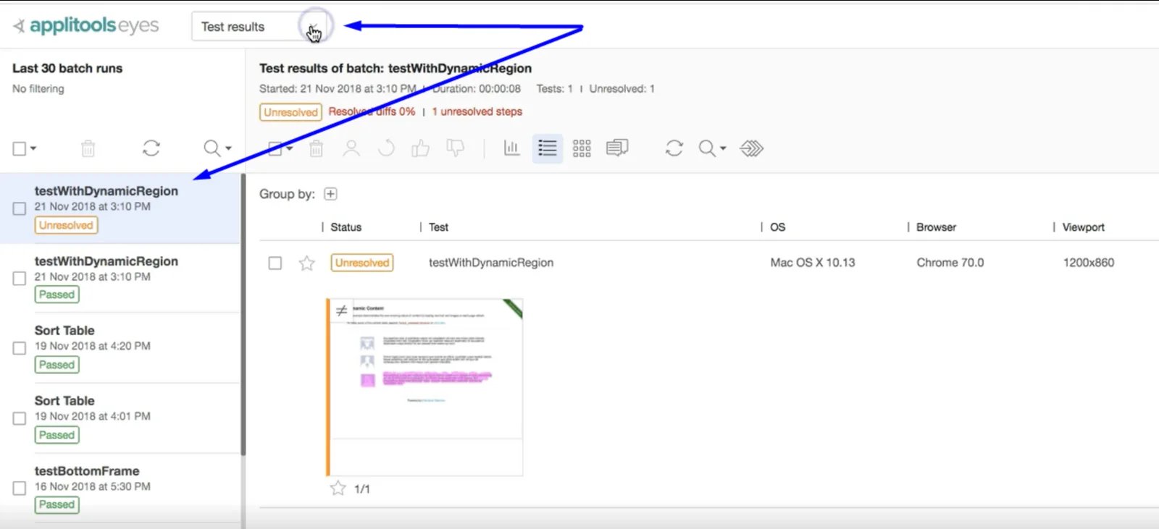
Task: Open the batch statistics chart view
Action: coord(511,148)
